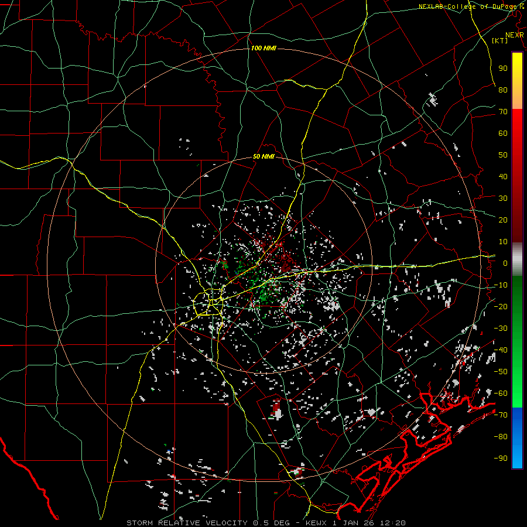Screen dimensions: 527x527
Task: Click the -70 value on velocity scale
Action: coord(501,415)
